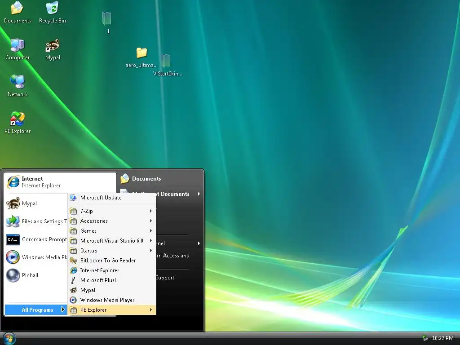Launch Mypal from Start menu left column
The height and width of the screenshot is (345, 460).
click(x=36, y=203)
